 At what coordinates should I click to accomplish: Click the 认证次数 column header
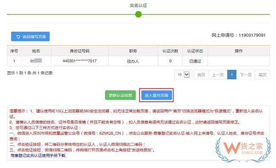click(170, 51)
